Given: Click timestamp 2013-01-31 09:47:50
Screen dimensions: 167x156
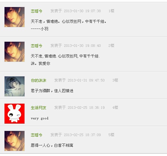Looking at the screenshot, I should pyautogui.click(x=86, y=80).
